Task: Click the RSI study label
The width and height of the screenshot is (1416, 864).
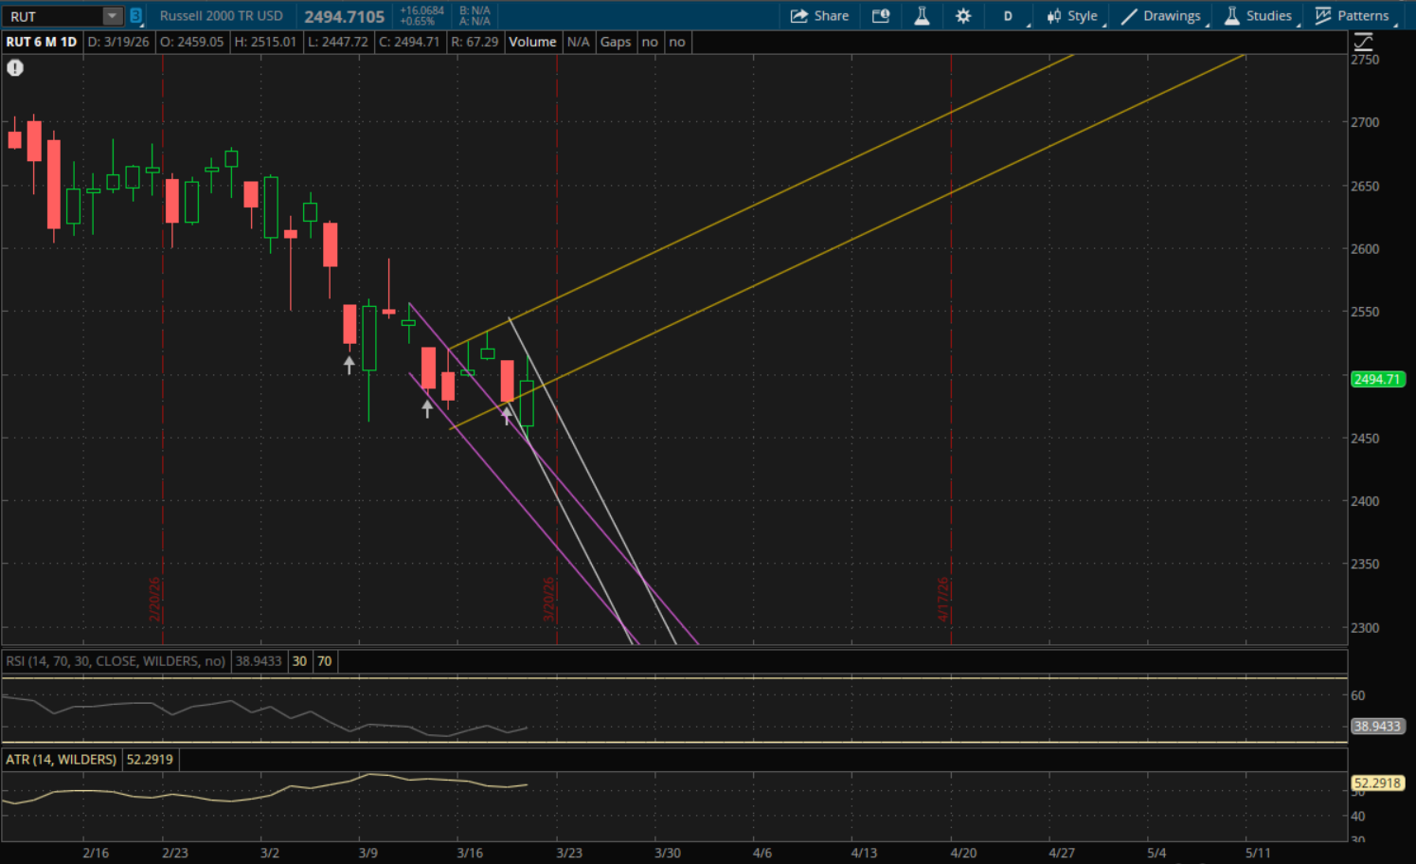Action: coord(116,661)
